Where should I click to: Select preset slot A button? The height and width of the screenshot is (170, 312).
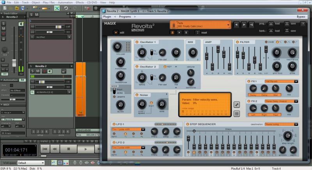[172, 32]
